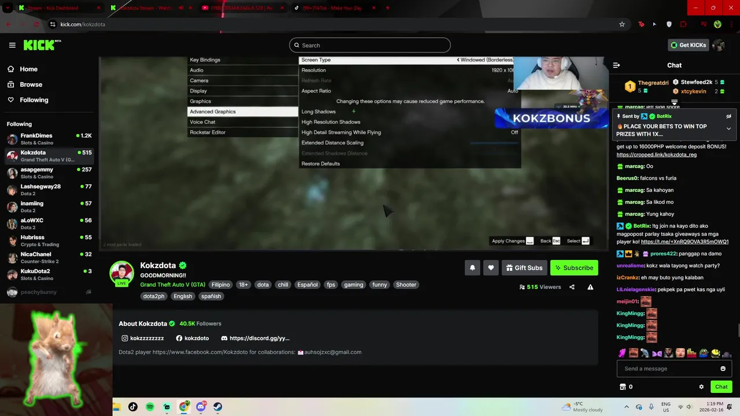
Task: Click the dota tag
Action: (263, 285)
